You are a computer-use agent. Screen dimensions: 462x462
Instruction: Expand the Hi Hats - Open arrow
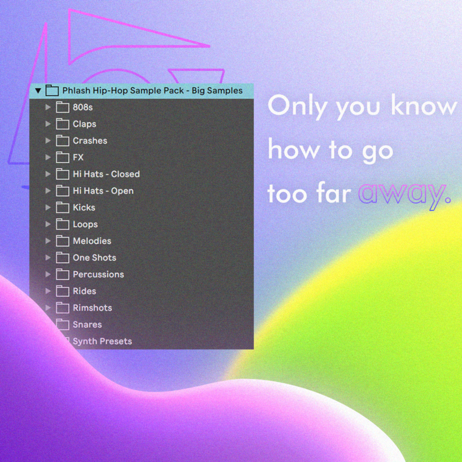tap(48, 191)
